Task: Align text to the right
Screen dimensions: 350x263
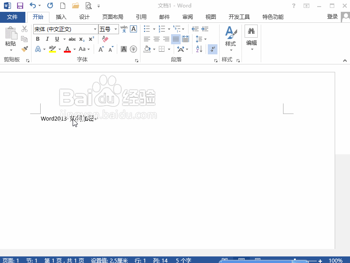Action: click(x=166, y=39)
